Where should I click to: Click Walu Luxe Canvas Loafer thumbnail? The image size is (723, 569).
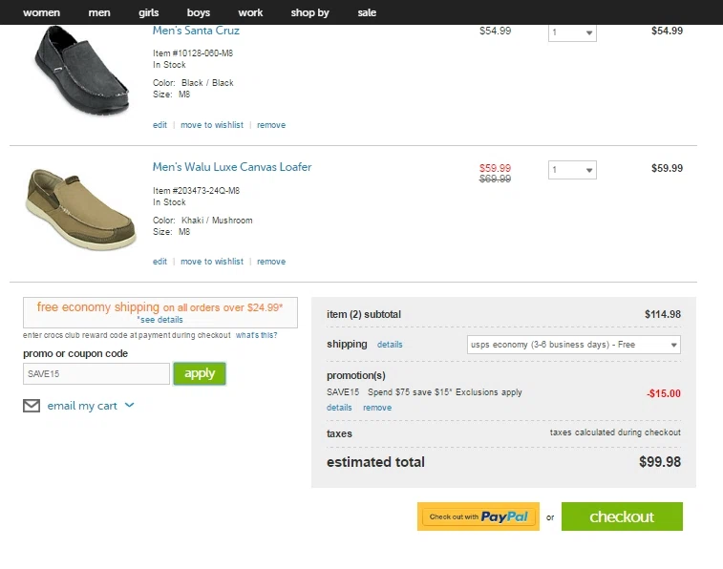pos(81,209)
